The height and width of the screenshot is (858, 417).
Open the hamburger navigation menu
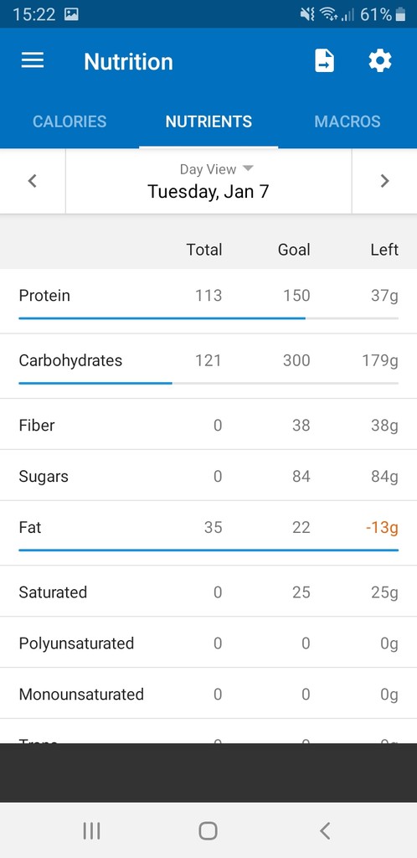point(33,60)
